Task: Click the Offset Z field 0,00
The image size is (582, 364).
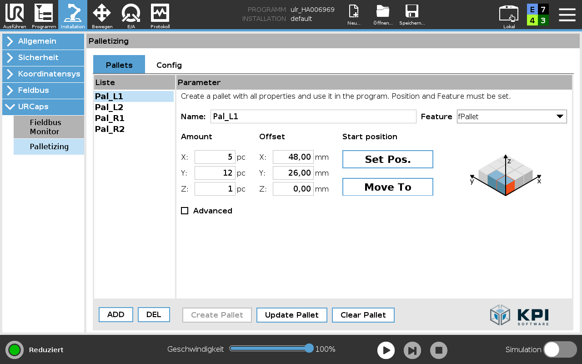Action: pyautogui.click(x=293, y=189)
